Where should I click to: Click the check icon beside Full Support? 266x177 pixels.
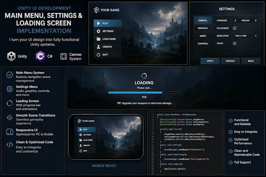tap(231, 163)
